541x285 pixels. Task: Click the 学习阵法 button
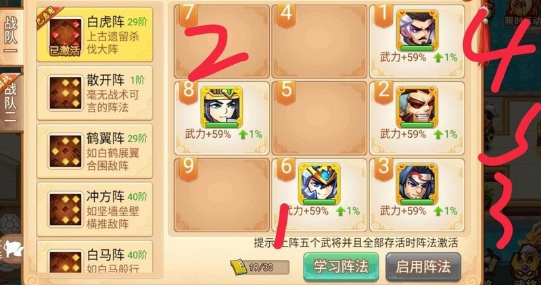341,267
